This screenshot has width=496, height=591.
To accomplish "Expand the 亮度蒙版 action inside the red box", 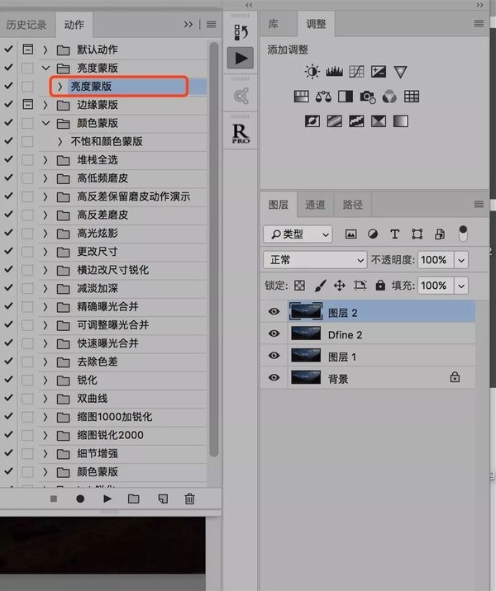I will point(60,86).
